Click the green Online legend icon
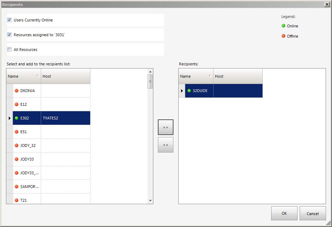The image size is (332, 227). [283, 26]
